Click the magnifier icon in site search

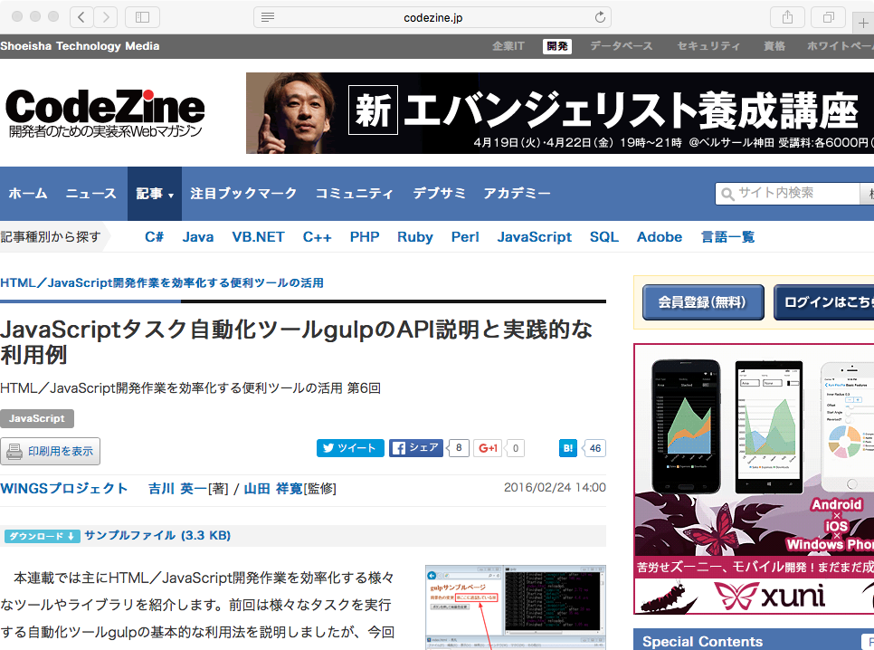tap(727, 194)
